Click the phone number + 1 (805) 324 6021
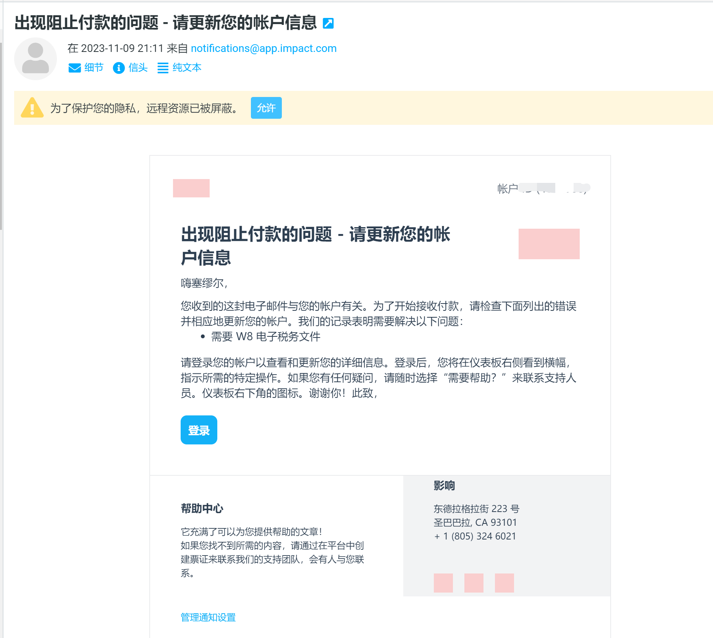 click(474, 536)
